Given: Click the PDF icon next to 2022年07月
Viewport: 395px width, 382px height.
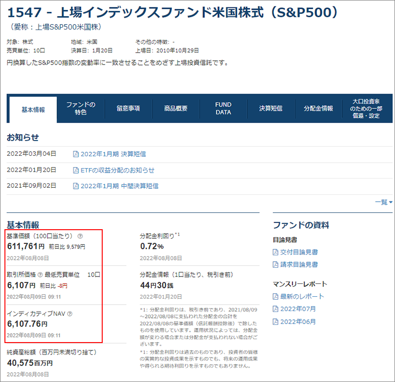Looking at the screenshot, I should click(x=276, y=309).
